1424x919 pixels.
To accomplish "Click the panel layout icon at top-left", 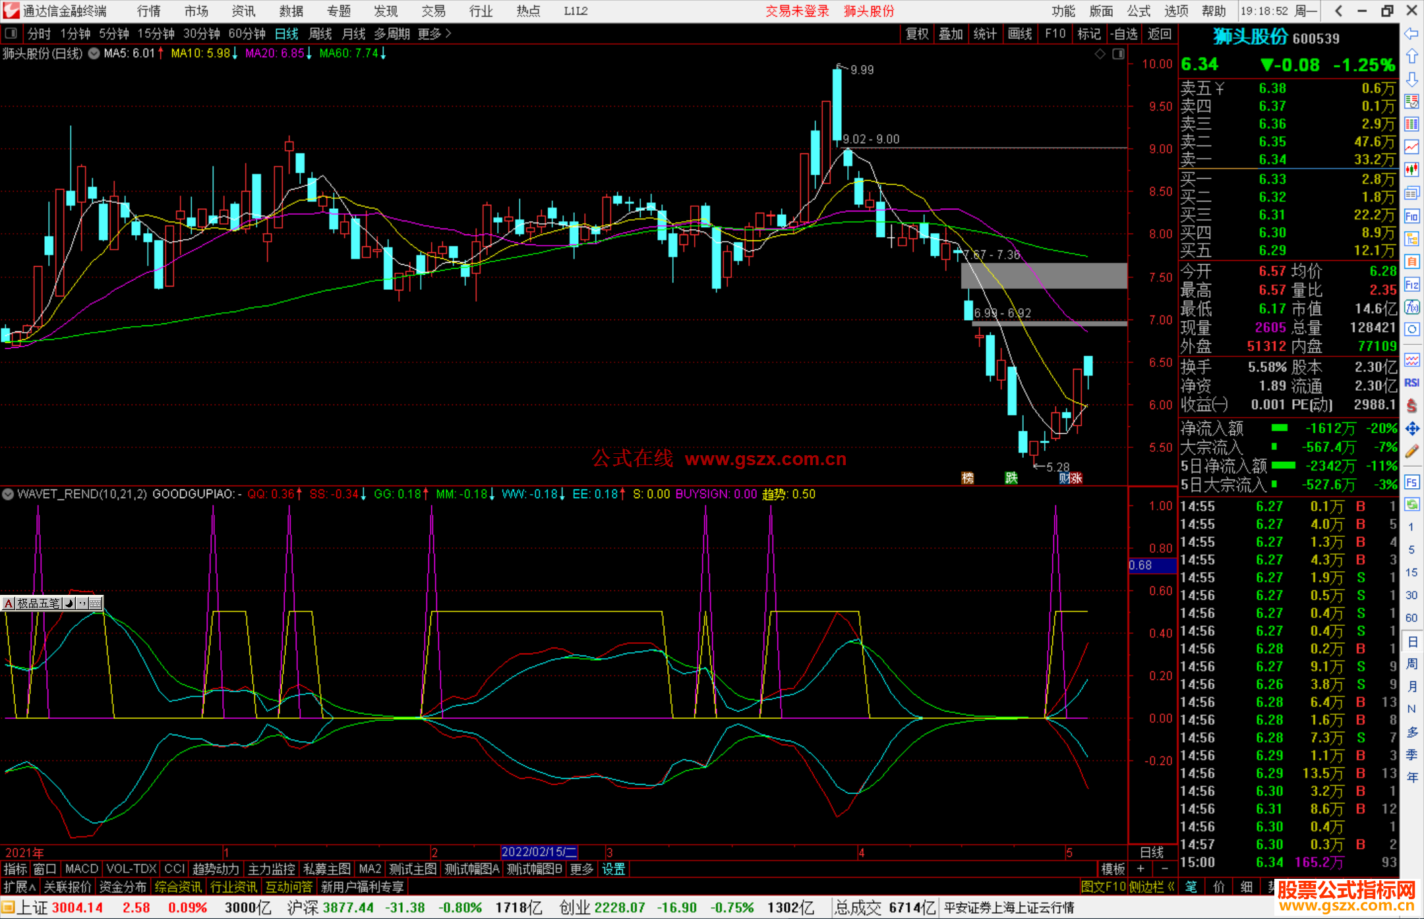I will tap(11, 33).
